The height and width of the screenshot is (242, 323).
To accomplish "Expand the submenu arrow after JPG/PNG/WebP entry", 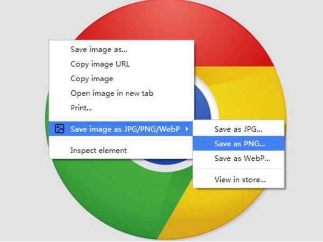I will tap(187, 129).
